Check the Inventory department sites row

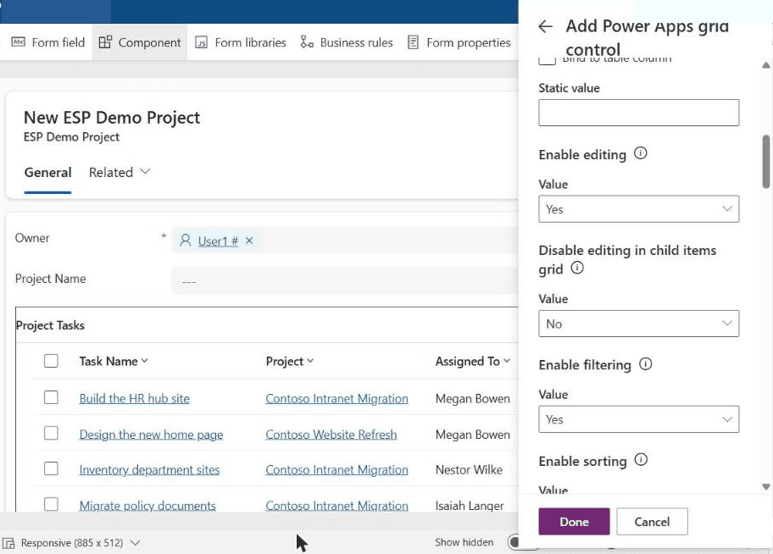[51, 468]
